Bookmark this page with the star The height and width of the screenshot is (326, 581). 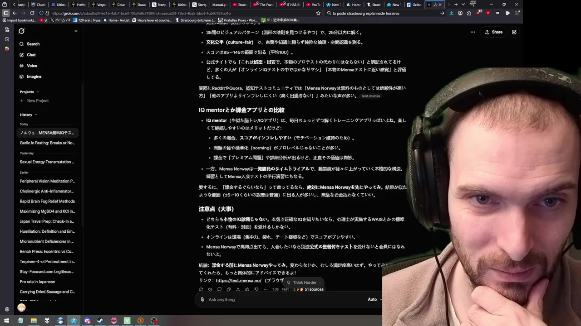318,13
